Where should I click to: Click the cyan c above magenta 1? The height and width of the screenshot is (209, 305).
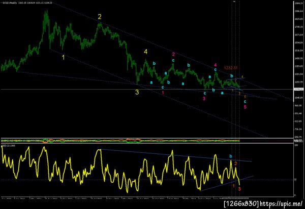click(x=163, y=87)
